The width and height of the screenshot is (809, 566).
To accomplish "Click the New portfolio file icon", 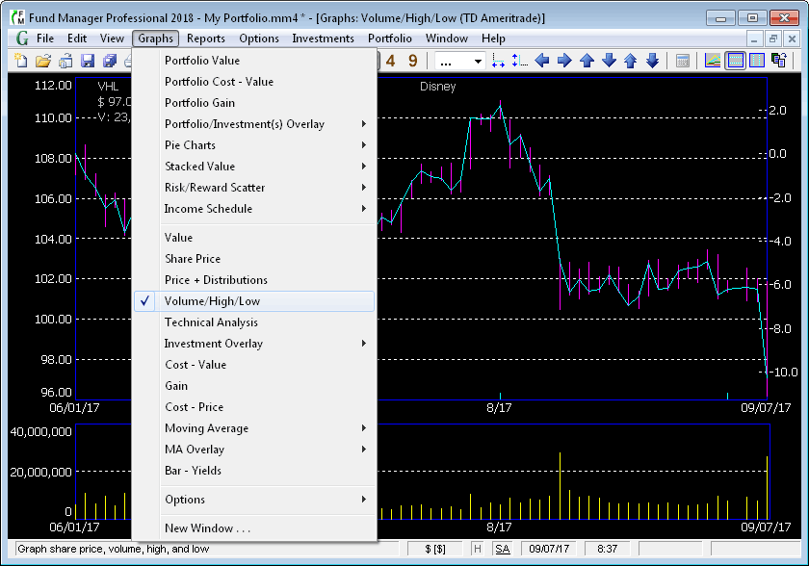I will tap(20, 61).
